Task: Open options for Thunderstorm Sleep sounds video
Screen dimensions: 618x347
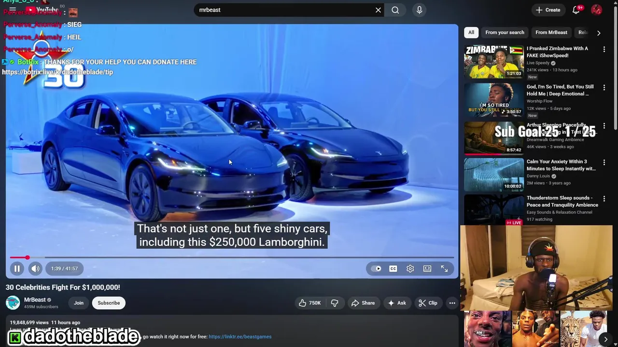Action: click(604, 199)
